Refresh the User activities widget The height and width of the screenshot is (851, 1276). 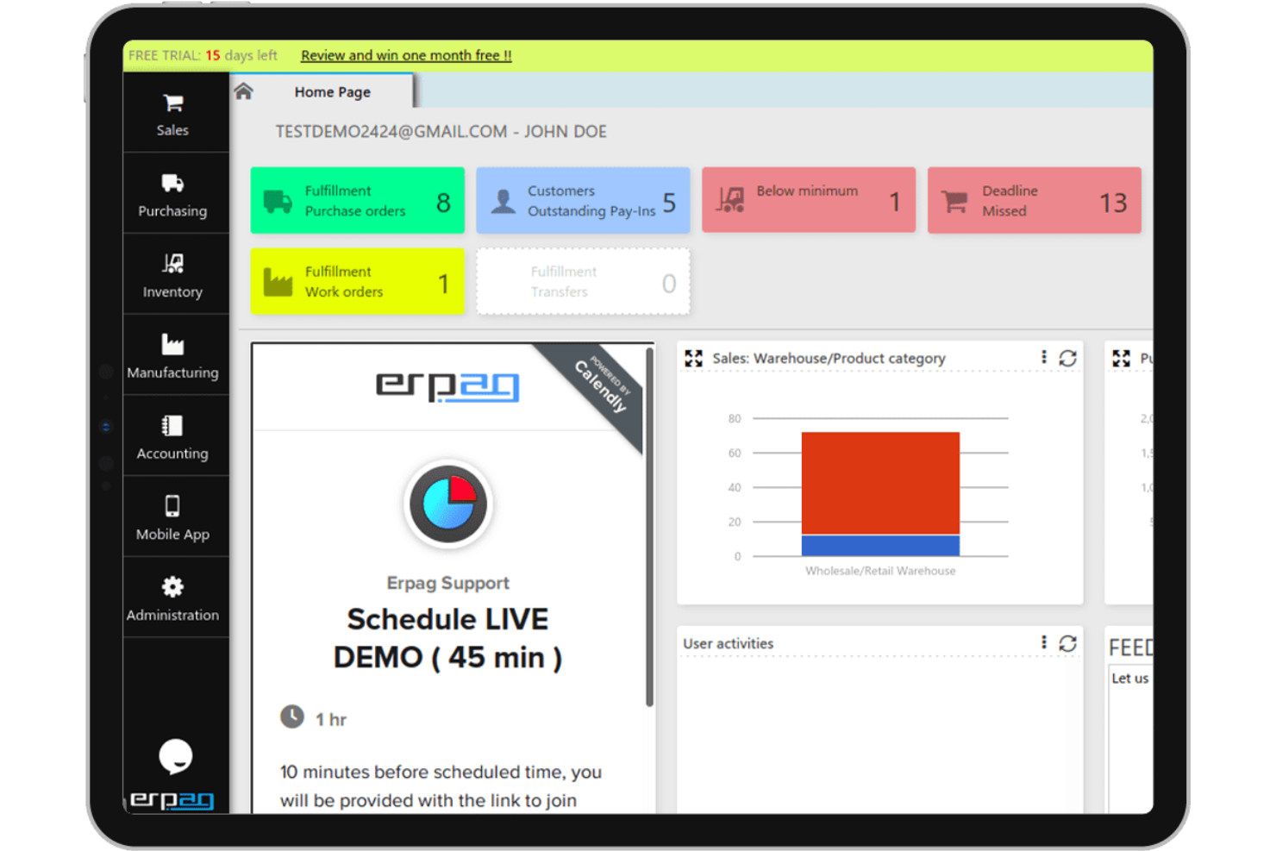[1068, 643]
